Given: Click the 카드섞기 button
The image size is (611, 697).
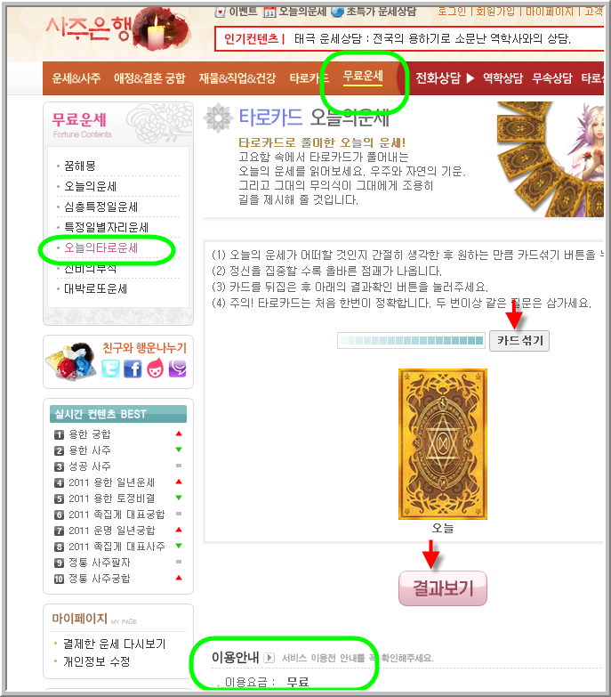Looking at the screenshot, I should click(x=519, y=341).
